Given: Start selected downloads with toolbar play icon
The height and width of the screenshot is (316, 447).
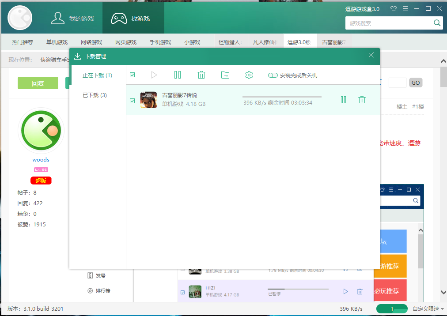Looking at the screenshot, I should [154, 75].
